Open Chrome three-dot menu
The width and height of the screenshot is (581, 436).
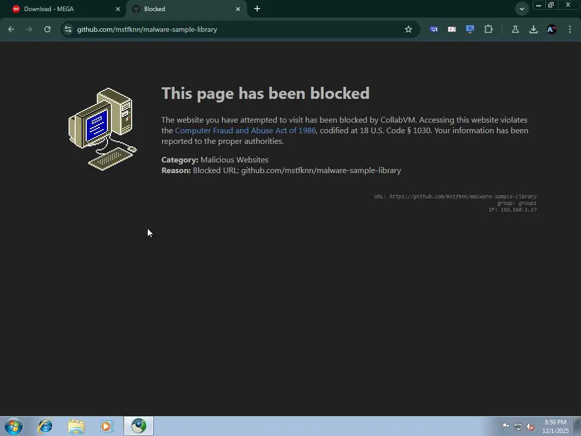(x=570, y=29)
